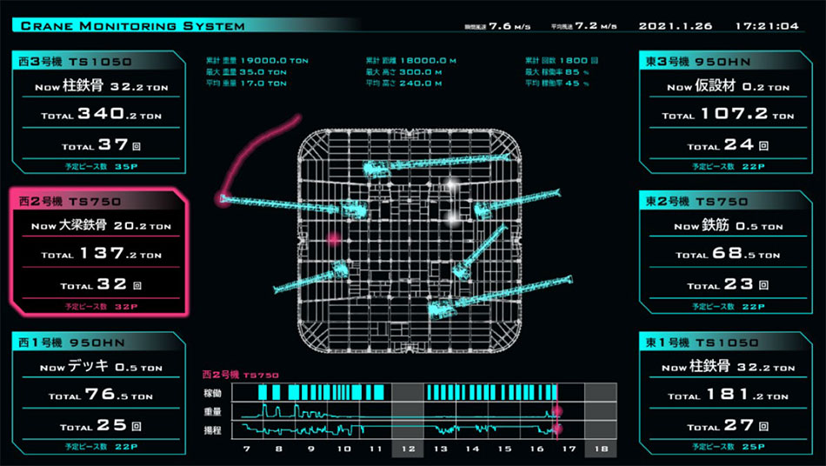
Task: Click the upper white glowing point on plan
Action: 451,183
